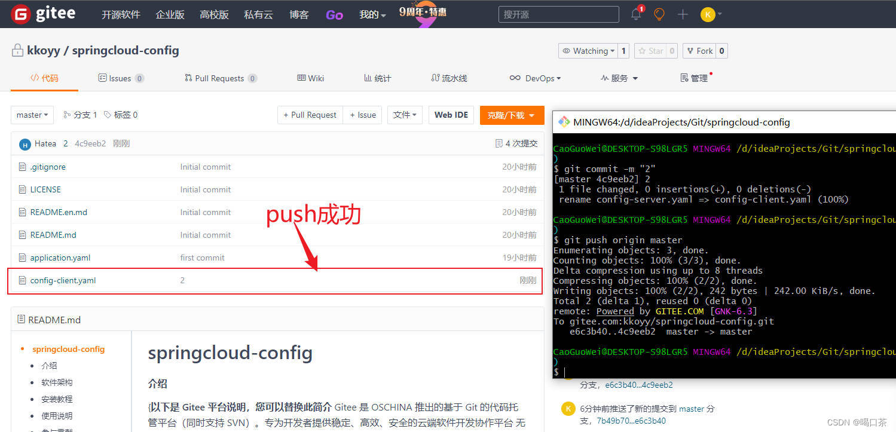Image resolution: width=896 pixels, height=432 pixels.
Task: Open the 企业版 nav item
Action: point(170,15)
